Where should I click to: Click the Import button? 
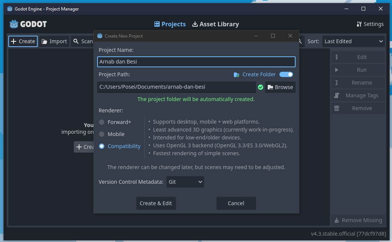tap(54, 41)
